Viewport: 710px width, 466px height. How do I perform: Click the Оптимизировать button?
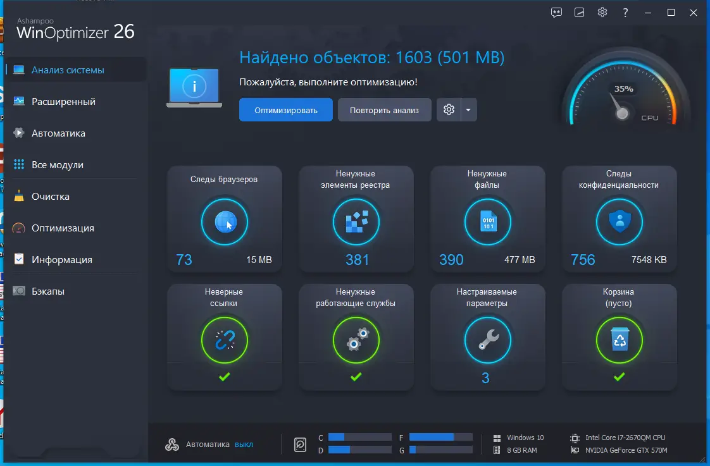pyautogui.click(x=286, y=110)
